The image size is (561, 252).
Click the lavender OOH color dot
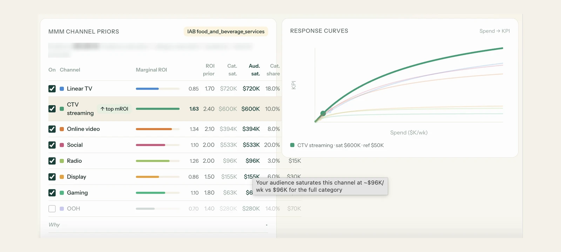[62, 209]
